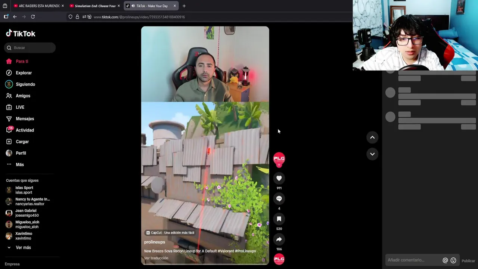Image resolution: width=478 pixels, height=269 pixels.
Task: Click the video player area
Action: click(x=205, y=145)
